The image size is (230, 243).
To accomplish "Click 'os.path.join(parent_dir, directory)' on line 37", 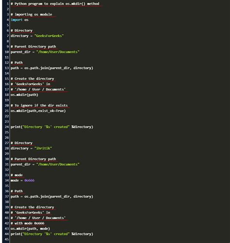I will tap(59, 196).
